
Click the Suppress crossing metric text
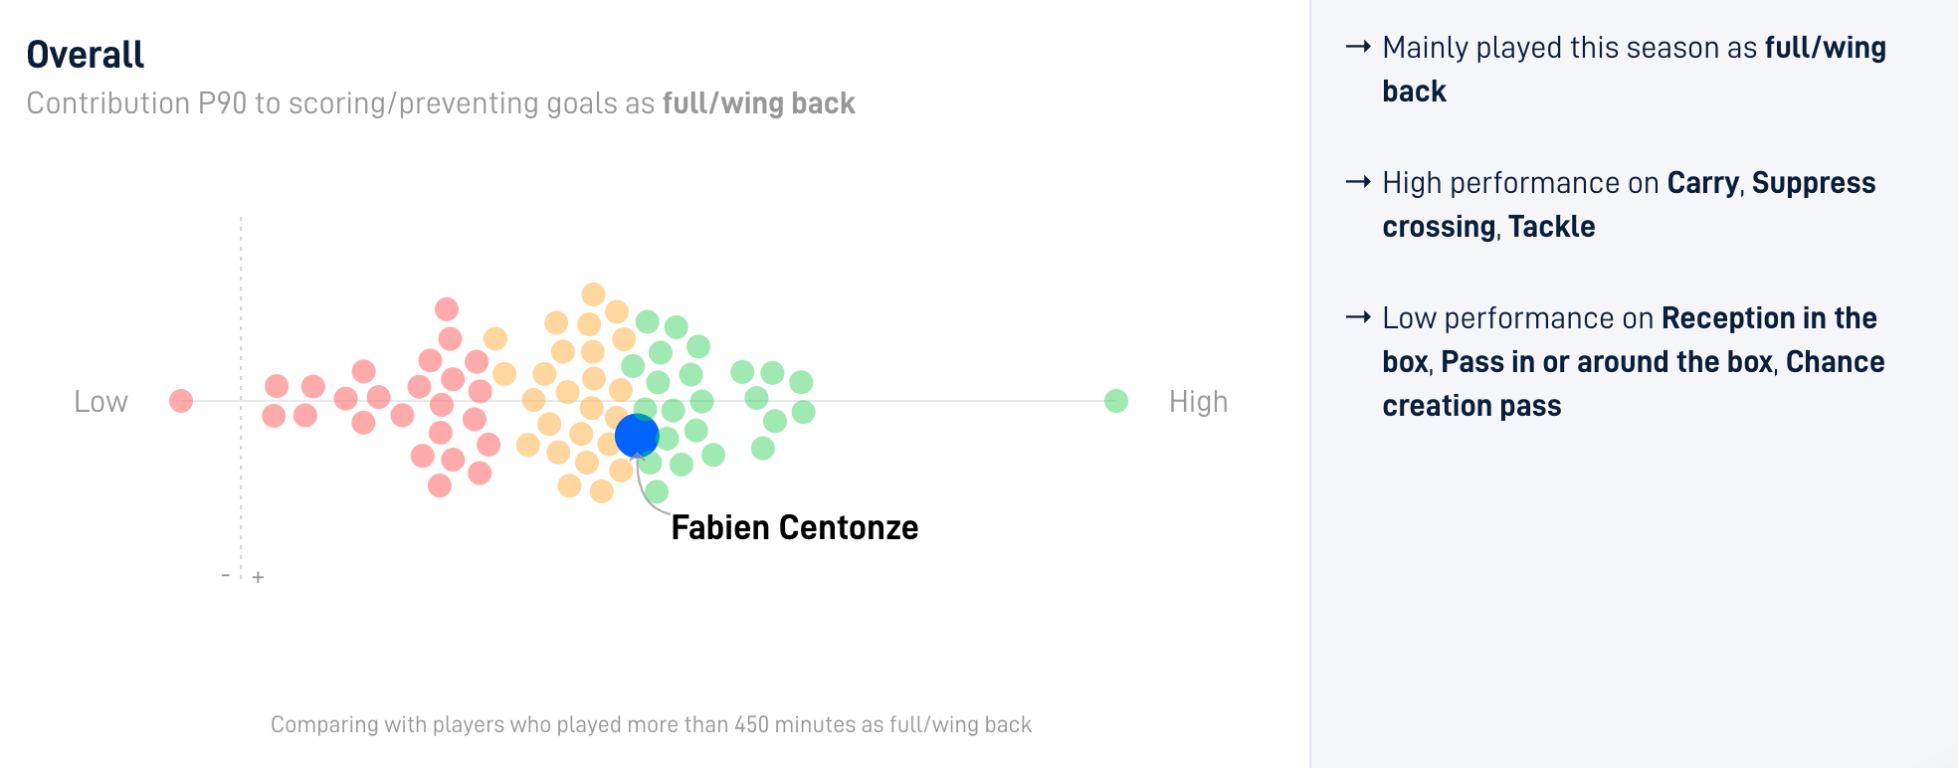(1629, 205)
